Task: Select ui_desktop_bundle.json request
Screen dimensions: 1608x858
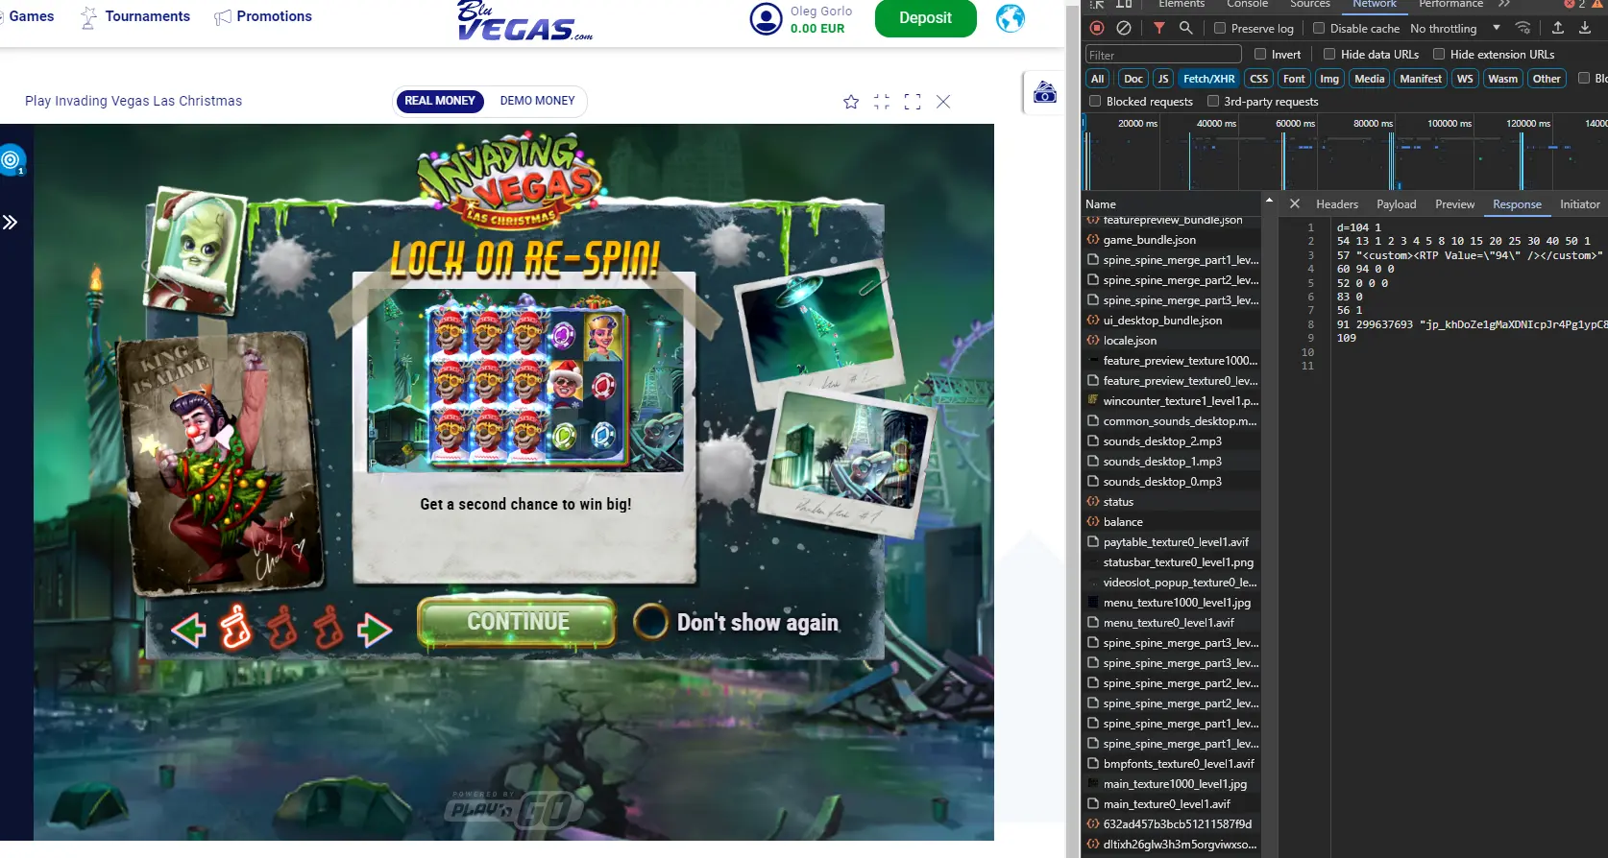Action: (x=1172, y=321)
